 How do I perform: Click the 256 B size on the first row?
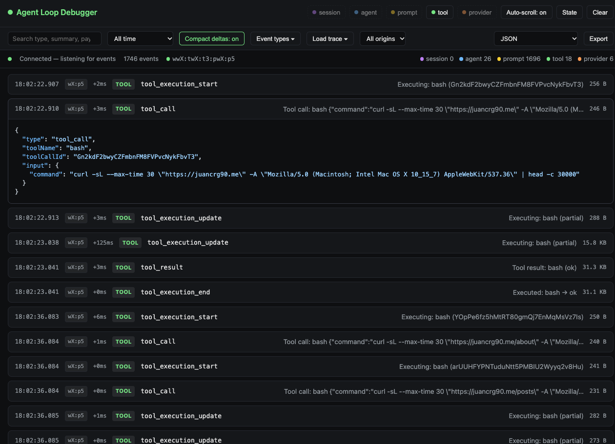click(x=598, y=84)
